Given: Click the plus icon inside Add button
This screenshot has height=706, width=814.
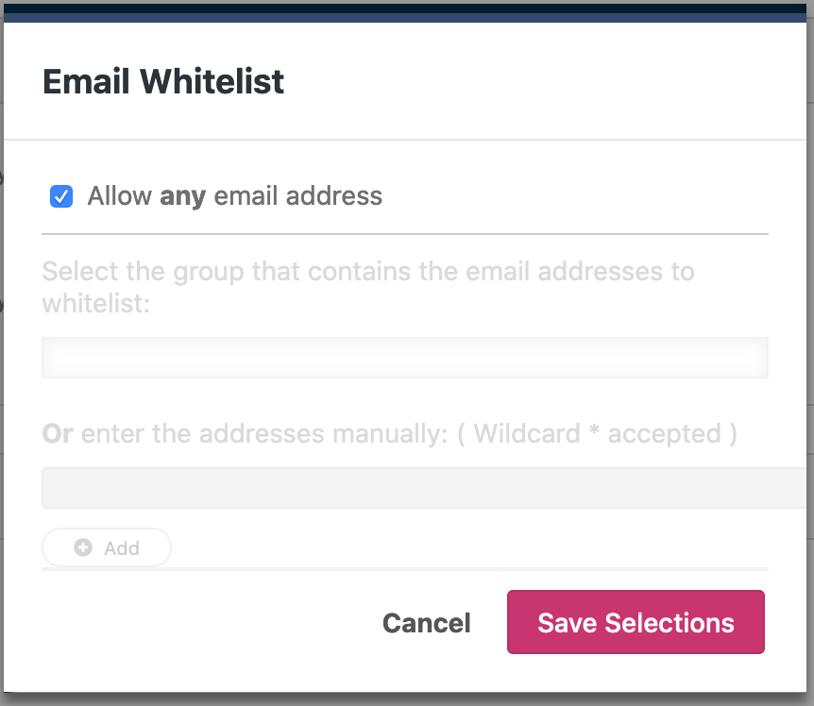Looking at the screenshot, I should [x=83, y=547].
